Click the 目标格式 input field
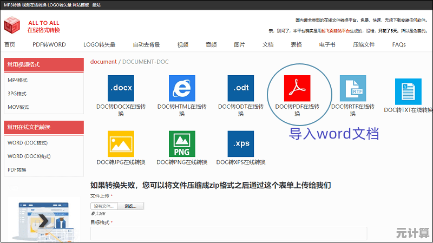Viewport: 433px width, 243px height. tap(228, 233)
